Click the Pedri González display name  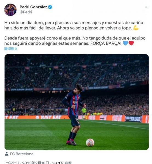[x=33, y=7]
